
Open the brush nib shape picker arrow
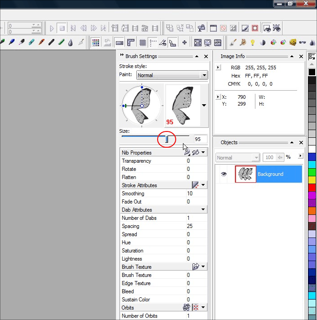tap(204, 105)
